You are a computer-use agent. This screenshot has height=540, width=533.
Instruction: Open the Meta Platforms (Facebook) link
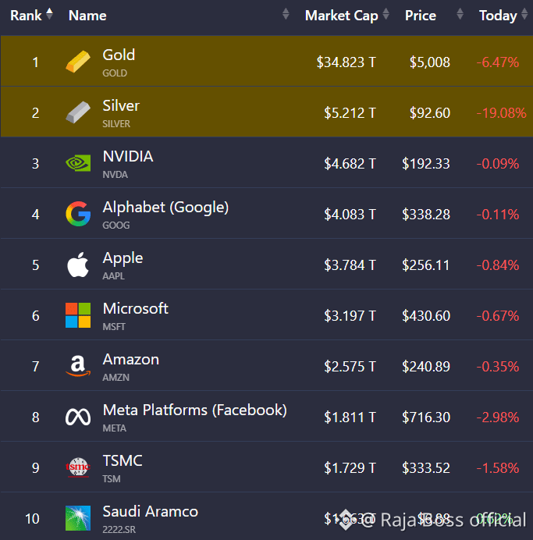coord(194,410)
